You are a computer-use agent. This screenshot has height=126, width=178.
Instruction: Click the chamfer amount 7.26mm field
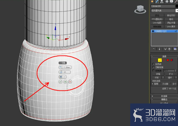(x=65, y=67)
